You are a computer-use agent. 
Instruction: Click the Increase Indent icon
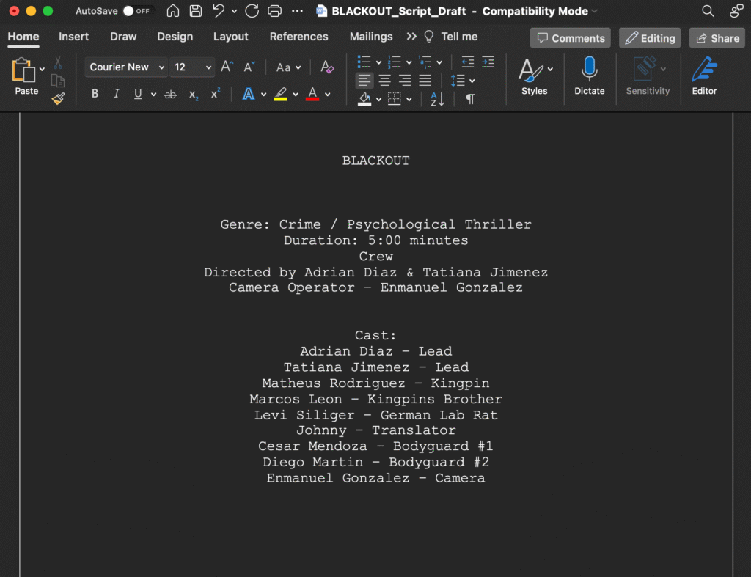[488, 62]
